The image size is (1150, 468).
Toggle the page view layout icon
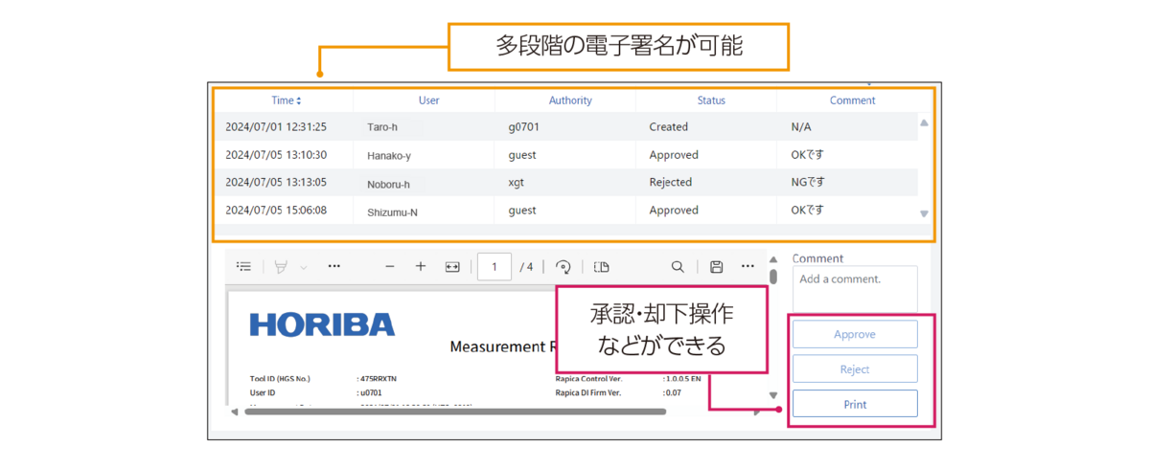coord(601,267)
